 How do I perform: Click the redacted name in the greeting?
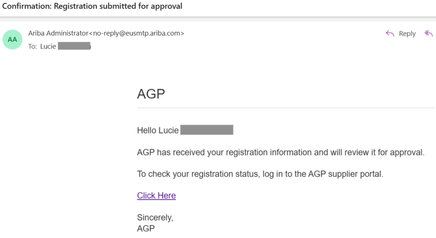tap(207, 130)
